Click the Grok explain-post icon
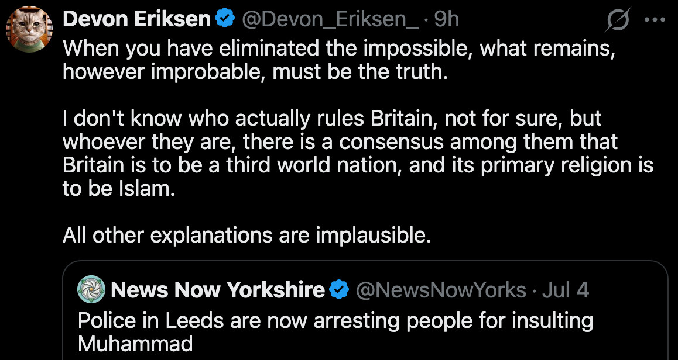Viewport: 678px width, 360px height. pyautogui.click(x=618, y=20)
